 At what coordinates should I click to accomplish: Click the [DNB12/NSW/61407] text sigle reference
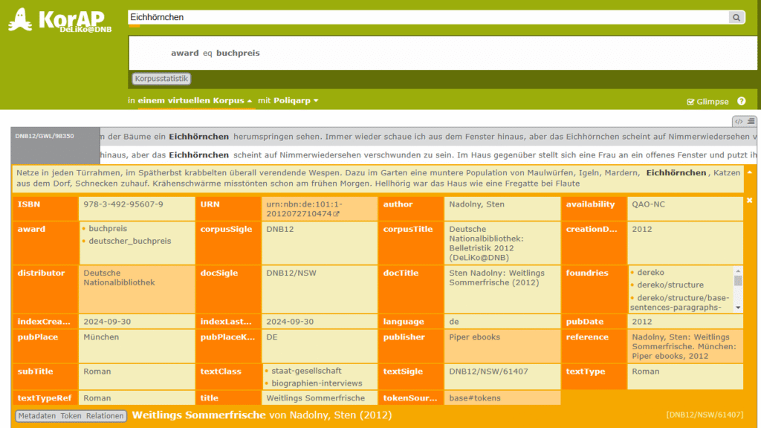705,415
